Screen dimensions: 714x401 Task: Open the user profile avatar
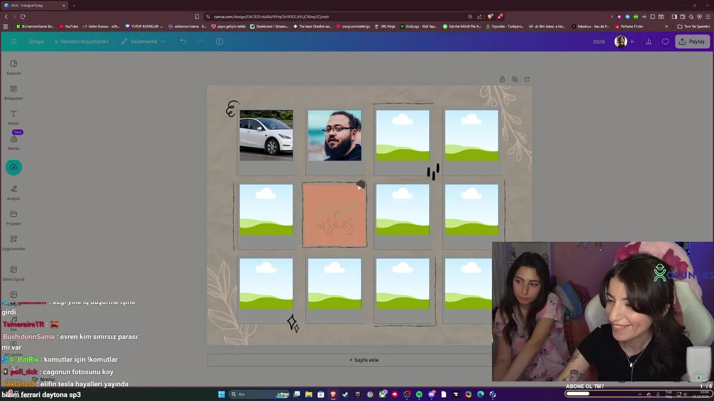pos(620,41)
